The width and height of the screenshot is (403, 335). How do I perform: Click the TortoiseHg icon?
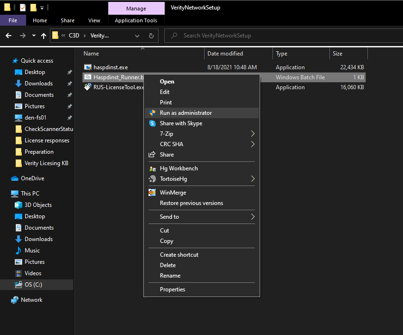152,179
